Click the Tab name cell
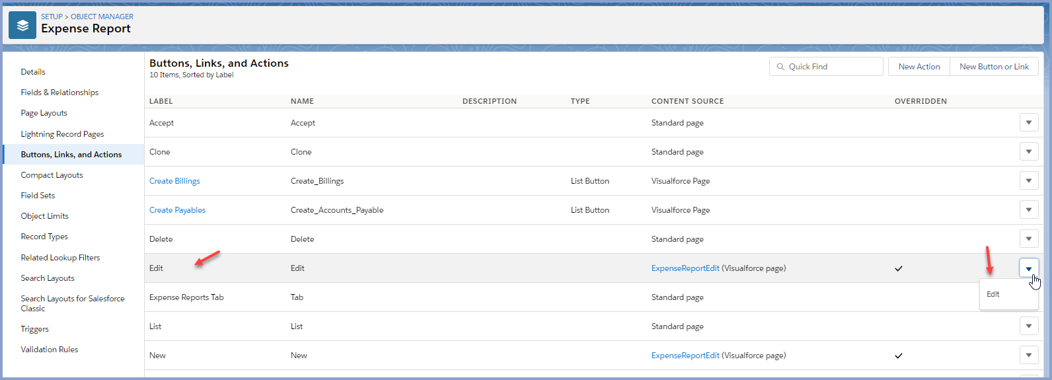 [x=297, y=297]
